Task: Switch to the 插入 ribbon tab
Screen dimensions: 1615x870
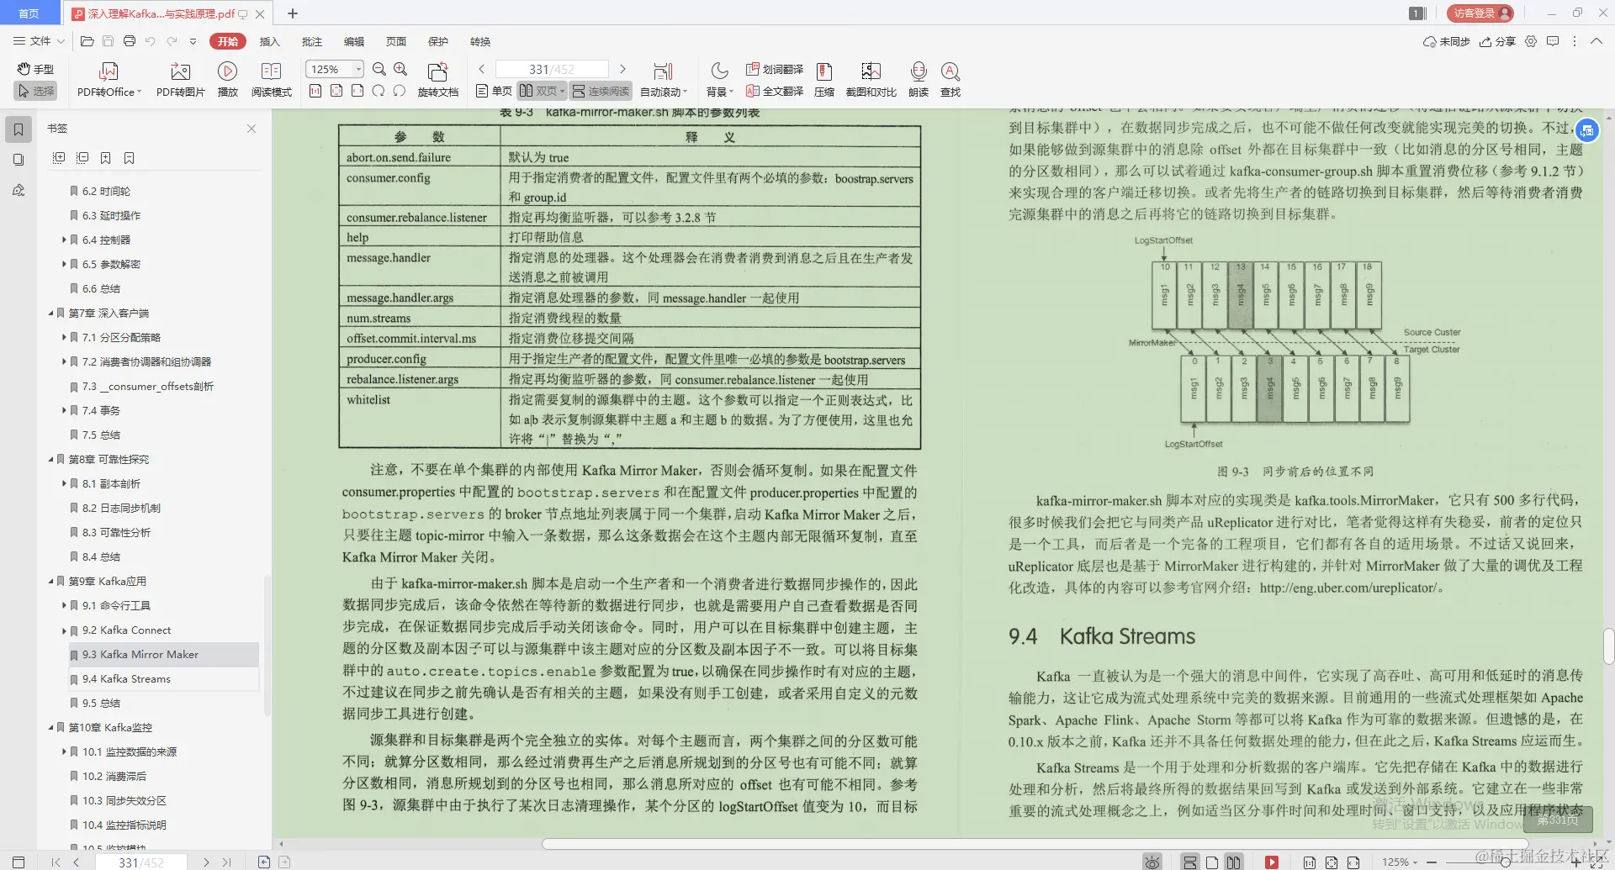Action: coord(268,41)
